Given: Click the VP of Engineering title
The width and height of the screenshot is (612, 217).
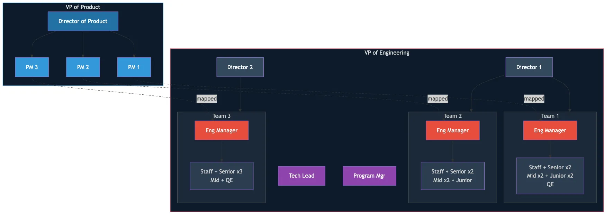Looking at the screenshot, I should [x=387, y=53].
